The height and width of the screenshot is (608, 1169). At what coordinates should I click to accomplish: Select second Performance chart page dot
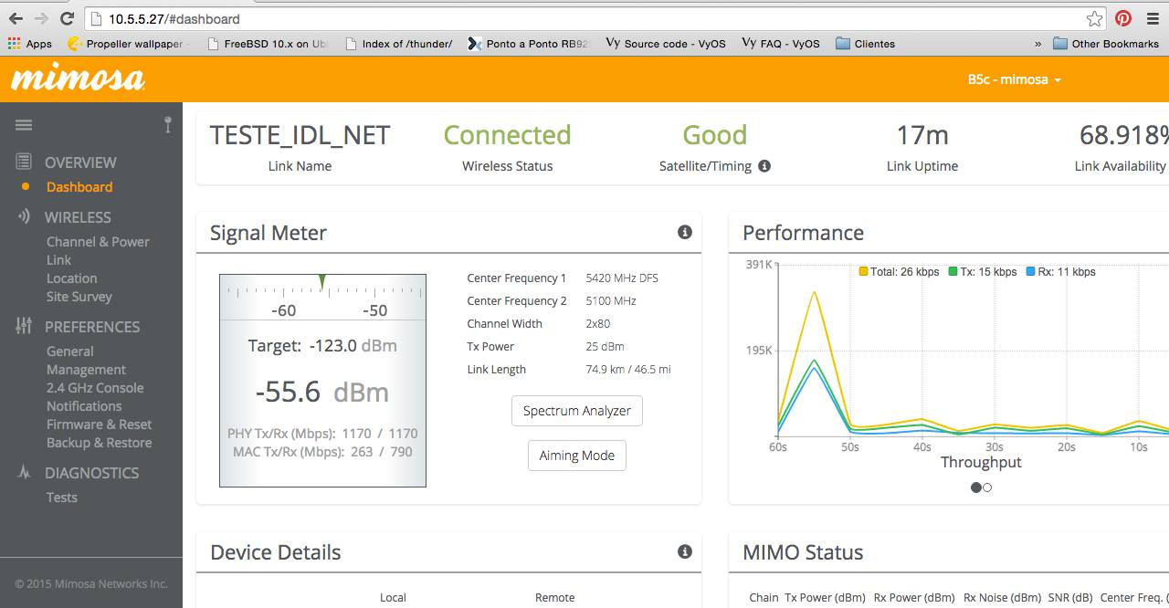[987, 487]
